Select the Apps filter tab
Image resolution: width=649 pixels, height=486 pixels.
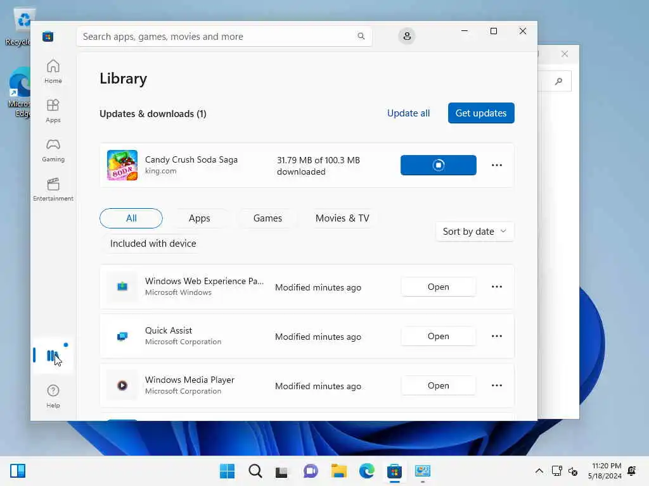200,218
